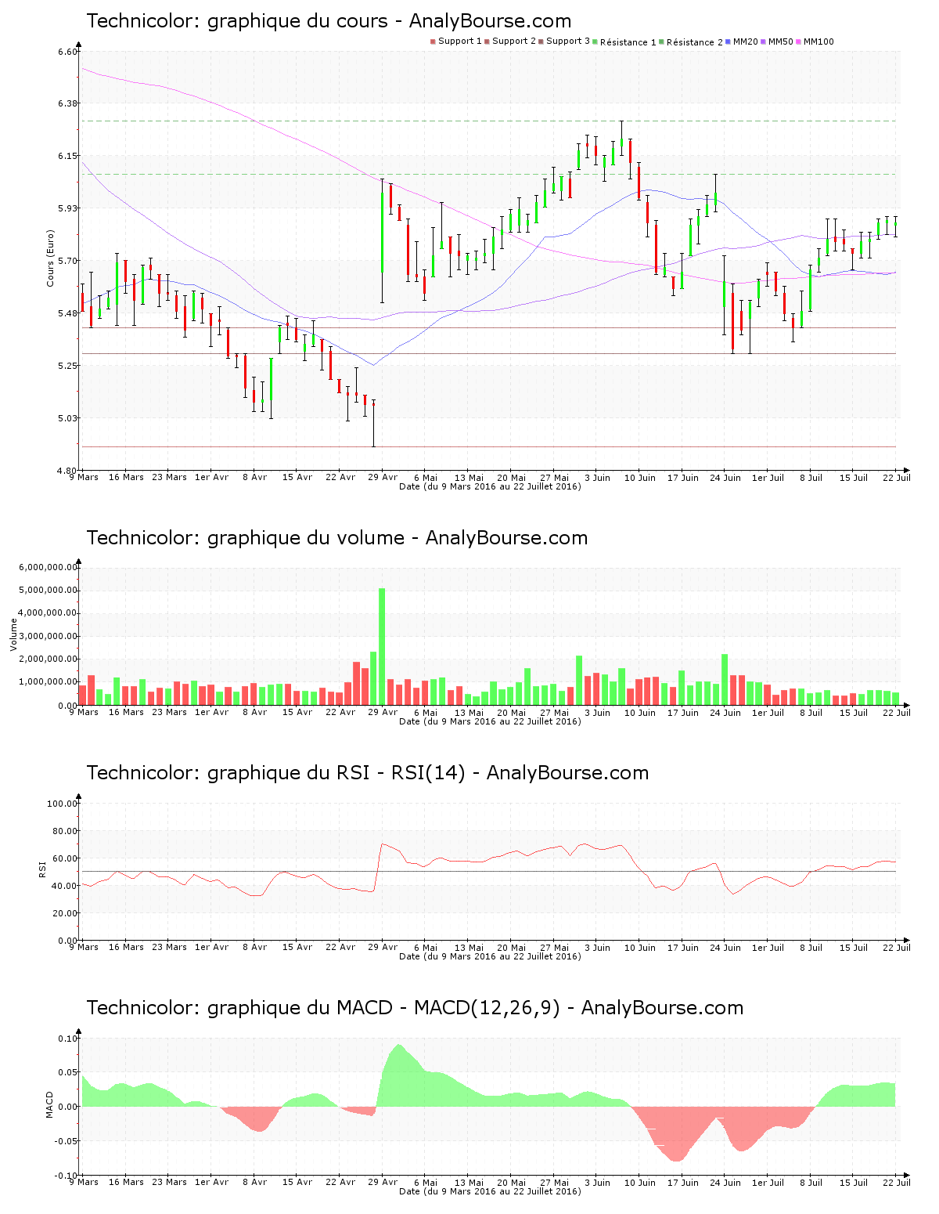The width and height of the screenshot is (939, 1214).
Task: Click '29 Avr' date on price chart axis
Action: 383,477
